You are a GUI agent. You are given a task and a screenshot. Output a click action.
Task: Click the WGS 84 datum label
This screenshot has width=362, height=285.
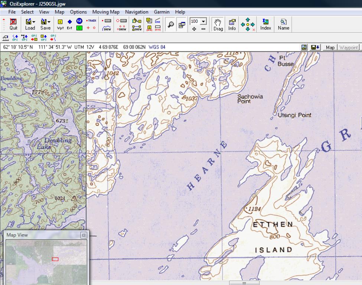(x=157, y=47)
